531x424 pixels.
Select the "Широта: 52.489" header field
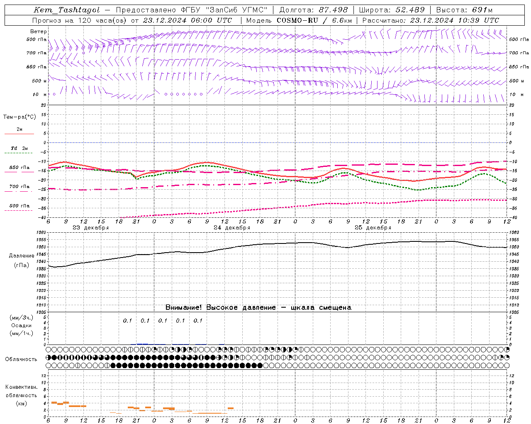[392, 10]
